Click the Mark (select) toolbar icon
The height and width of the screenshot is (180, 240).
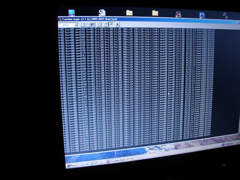[82, 25]
